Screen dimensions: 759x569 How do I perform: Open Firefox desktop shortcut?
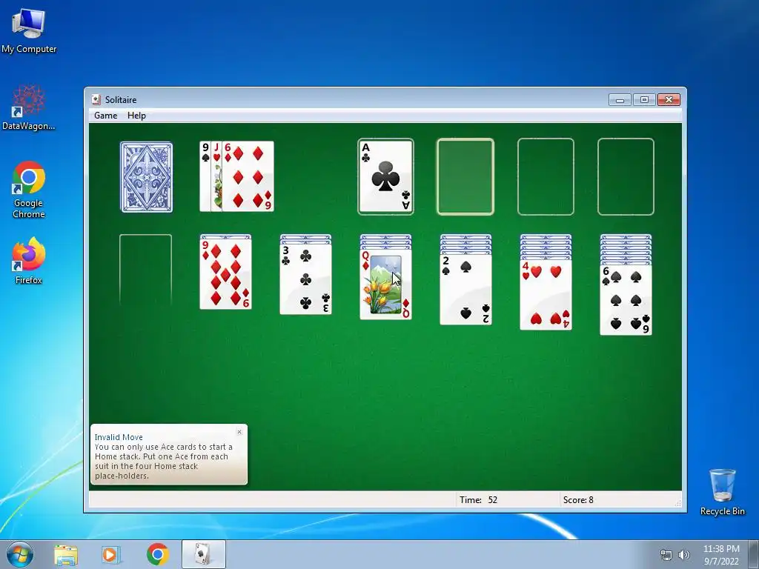[x=29, y=261]
